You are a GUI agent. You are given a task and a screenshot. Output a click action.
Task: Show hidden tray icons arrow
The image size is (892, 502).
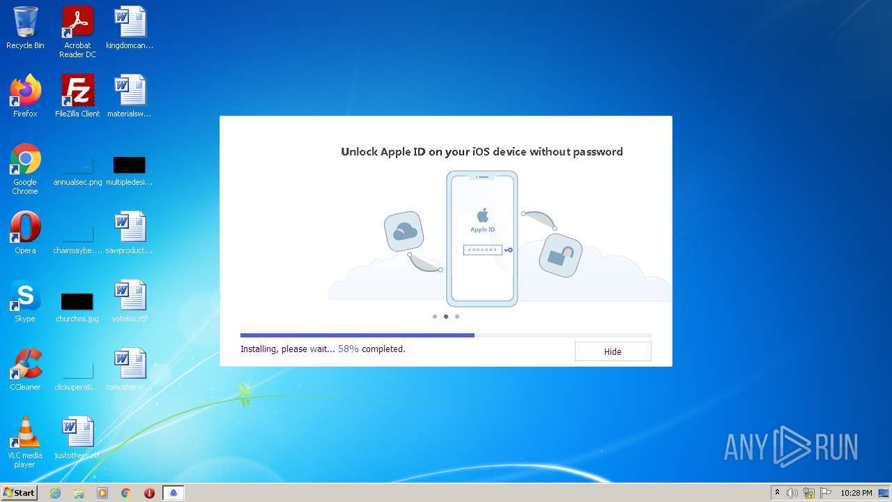(x=777, y=493)
